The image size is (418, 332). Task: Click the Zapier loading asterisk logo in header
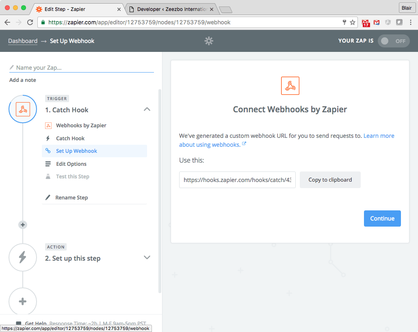(209, 41)
